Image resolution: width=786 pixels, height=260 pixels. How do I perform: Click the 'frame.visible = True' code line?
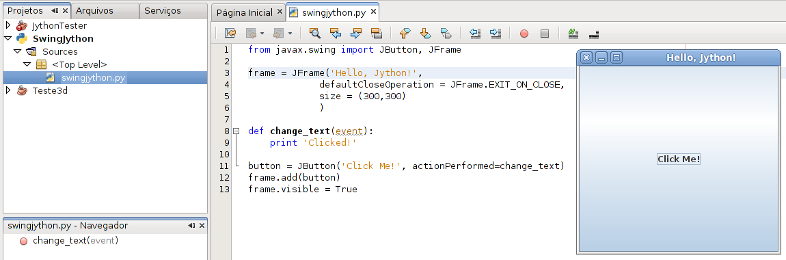(303, 190)
